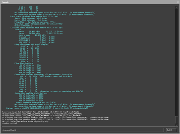Click the '10-20 : 13 0%' row
The width and height of the screenshot is (180, 134).
(x=28, y=9)
